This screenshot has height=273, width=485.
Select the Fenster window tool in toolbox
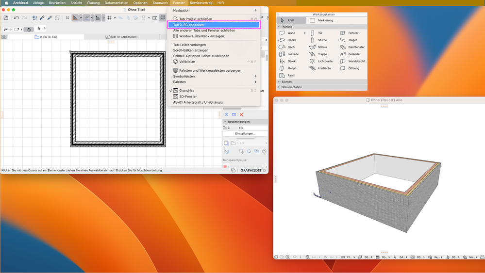(351, 33)
